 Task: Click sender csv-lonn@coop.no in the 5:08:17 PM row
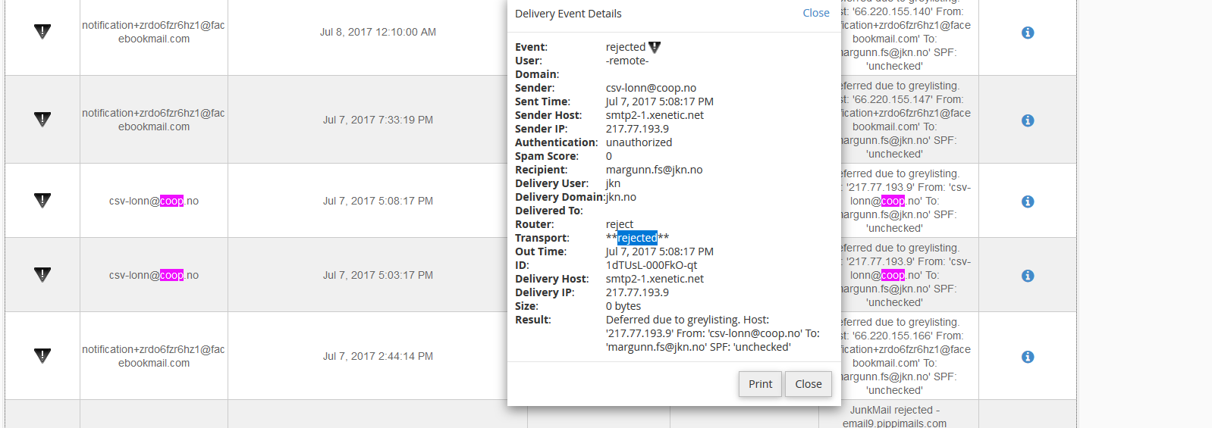(x=154, y=201)
